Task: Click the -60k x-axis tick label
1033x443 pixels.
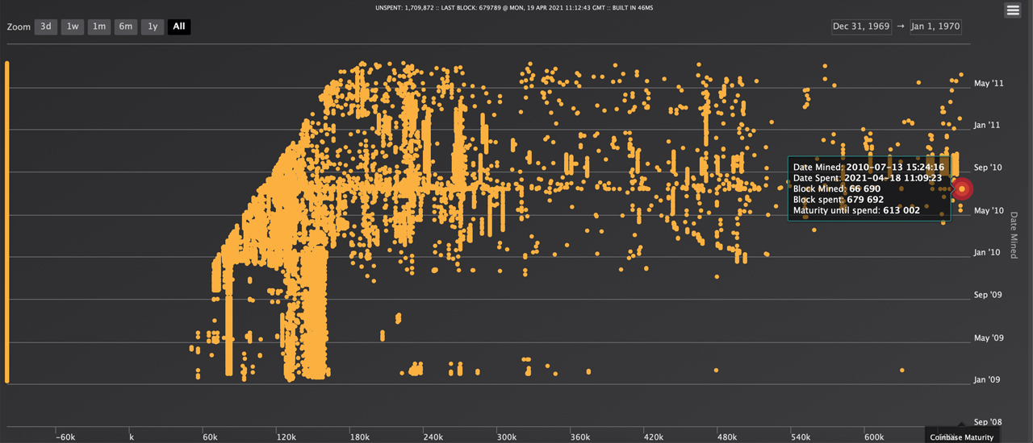Action: tap(65, 437)
